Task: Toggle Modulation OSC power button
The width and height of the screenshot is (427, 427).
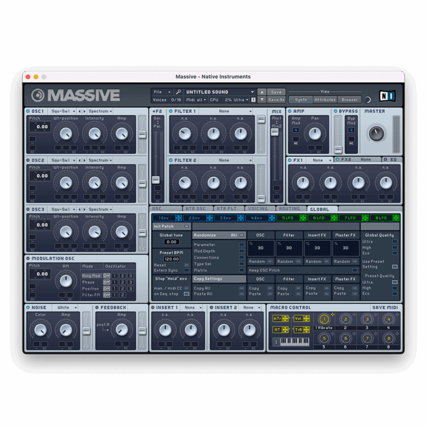Action: point(28,258)
